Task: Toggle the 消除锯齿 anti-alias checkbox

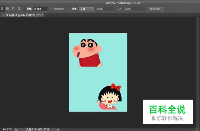Action: pyautogui.click(x=51, y=9)
